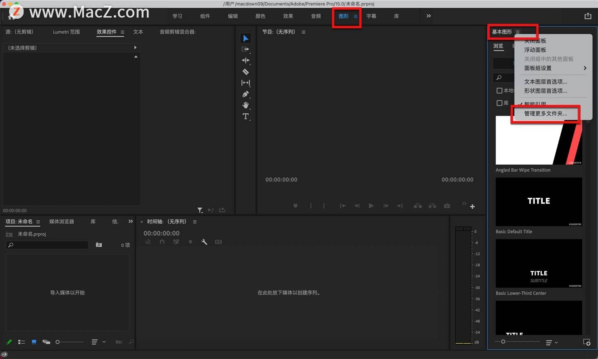Switch to the 学习 workspace
The width and height of the screenshot is (598, 359).
(177, 16)
